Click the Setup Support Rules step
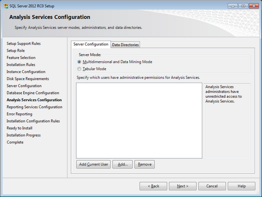Image resolution: width=262 pixels, height=197 pixels. [x=24, y=44]
